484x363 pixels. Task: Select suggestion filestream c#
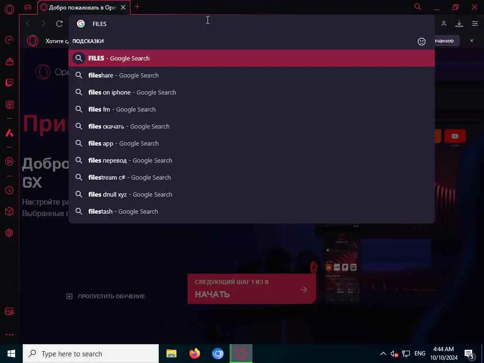pos(251,178)
